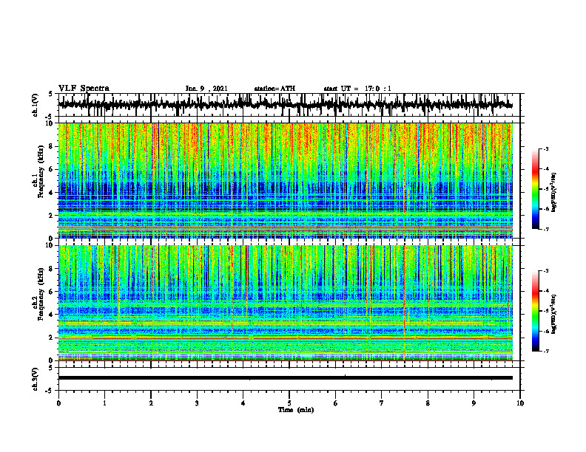The width and height of the screenshot is (586, 452).
Task: Click time axis tick label "1" at bottom
Action: 104,403
